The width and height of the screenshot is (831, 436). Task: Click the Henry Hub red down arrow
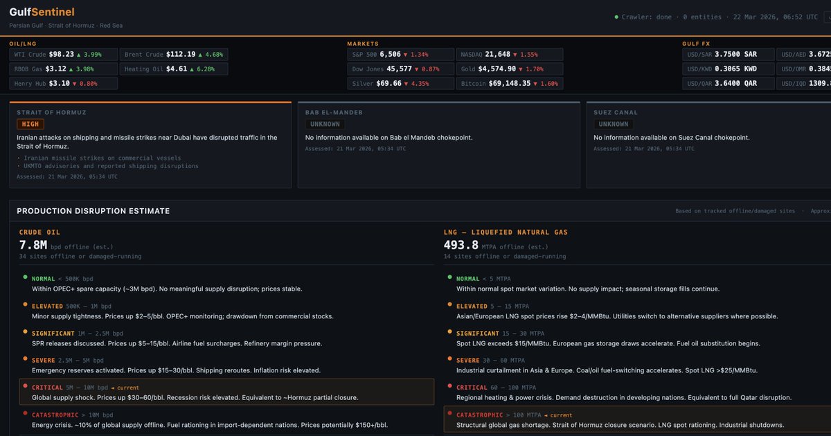click(75, 84)
